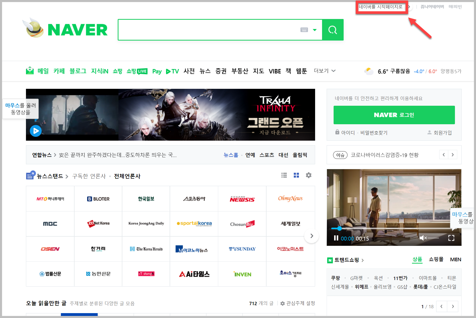The image size is (476, 318).
Task: Open 지식iN menu item
Action: (99, 71)
